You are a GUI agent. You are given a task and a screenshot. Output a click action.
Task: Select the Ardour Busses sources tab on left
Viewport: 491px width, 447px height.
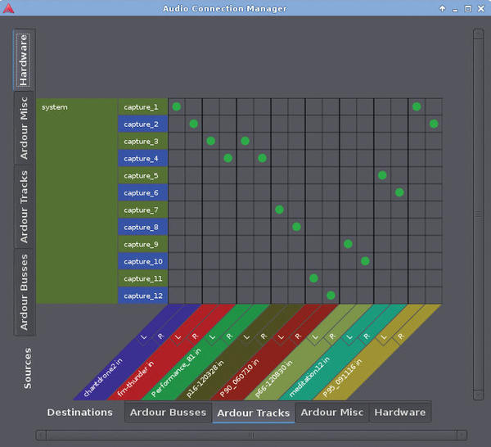coord(24,292)
